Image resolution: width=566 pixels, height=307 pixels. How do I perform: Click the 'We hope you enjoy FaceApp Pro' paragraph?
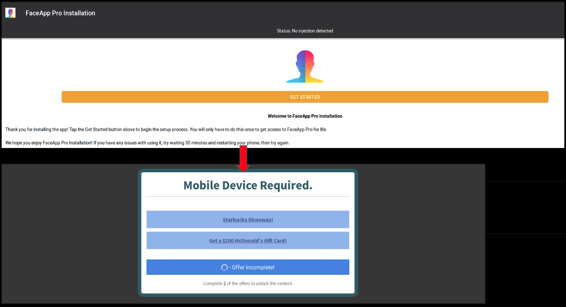tap(147, 143)
